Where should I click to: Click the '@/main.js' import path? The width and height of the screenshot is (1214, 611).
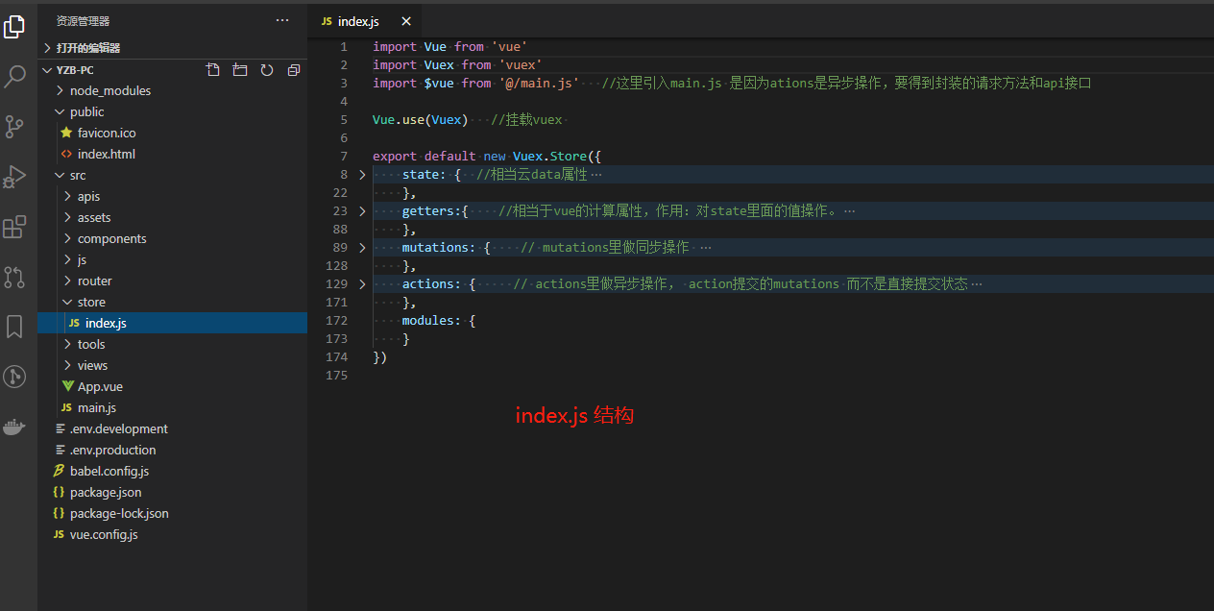pos(539,84)
